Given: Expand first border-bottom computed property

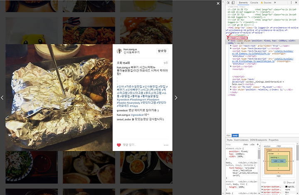Looking at the screenshot, I should 262,187.
